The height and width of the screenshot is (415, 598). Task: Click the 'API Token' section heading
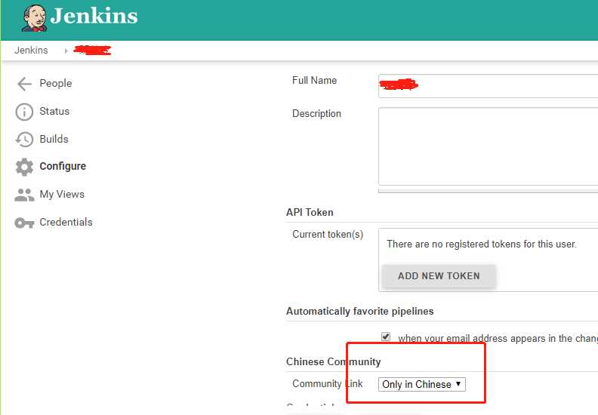[x=310, y=212]
